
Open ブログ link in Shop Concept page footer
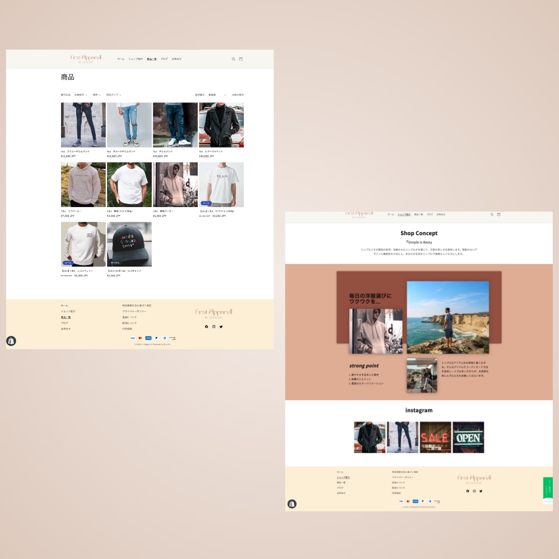[x=340, y=488]
